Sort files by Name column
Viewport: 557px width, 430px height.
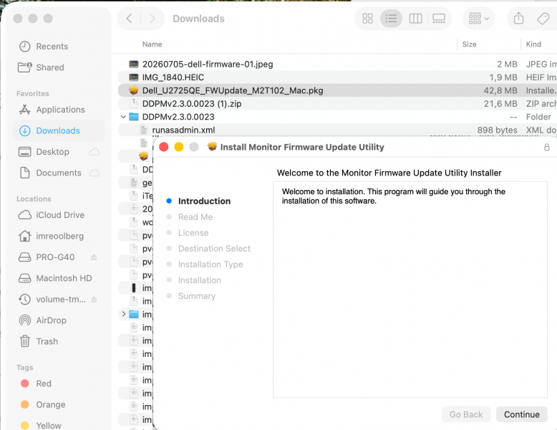pyautogui.click(x=152, y=44)
